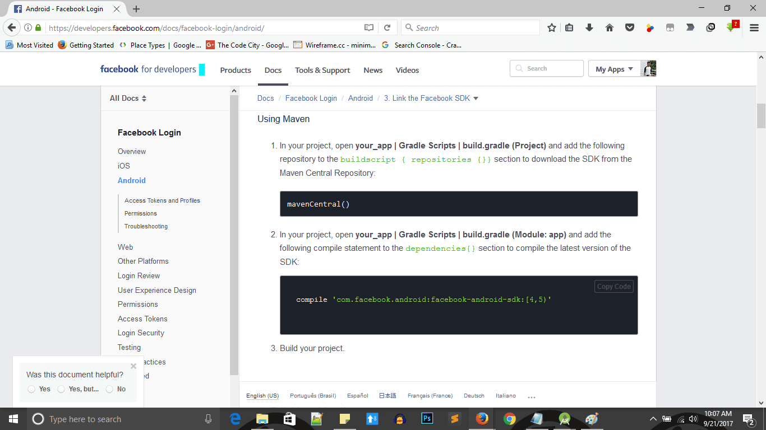Viewport: 766px width, 430px height.
Task: Go to the News section
Action: pyautogui.click(x=373, y=70)
